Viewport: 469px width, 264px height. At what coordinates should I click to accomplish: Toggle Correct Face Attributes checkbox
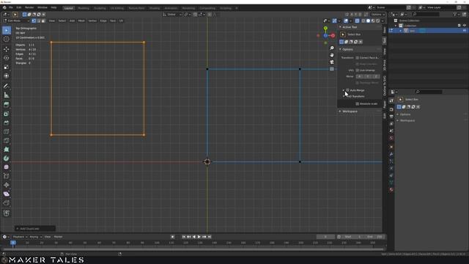[357, 58]
